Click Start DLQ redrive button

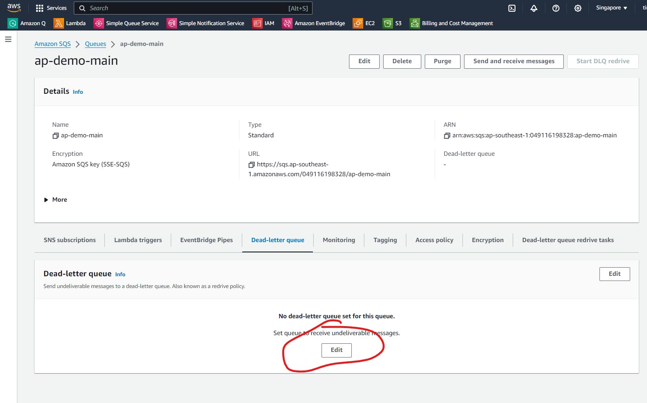tap(603, 62)
